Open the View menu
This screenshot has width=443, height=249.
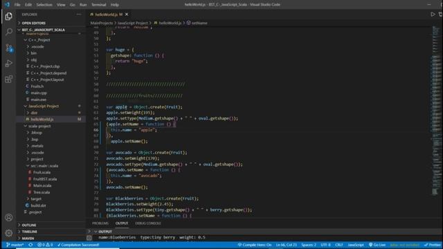click(61, 5)
